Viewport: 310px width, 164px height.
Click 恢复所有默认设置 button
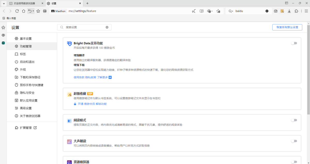(x=287, y=27)
